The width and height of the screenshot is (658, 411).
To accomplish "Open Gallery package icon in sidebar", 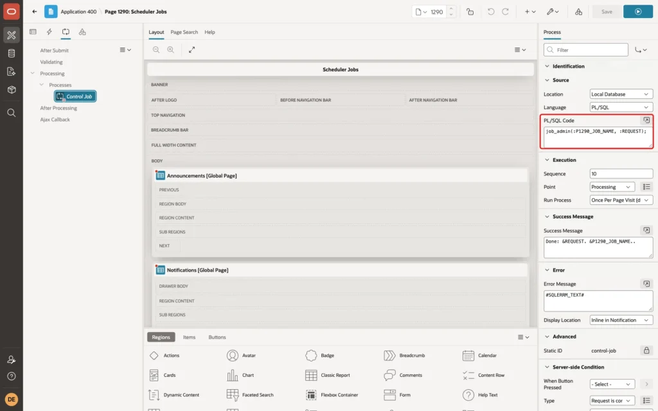I will tap(12, 89).
